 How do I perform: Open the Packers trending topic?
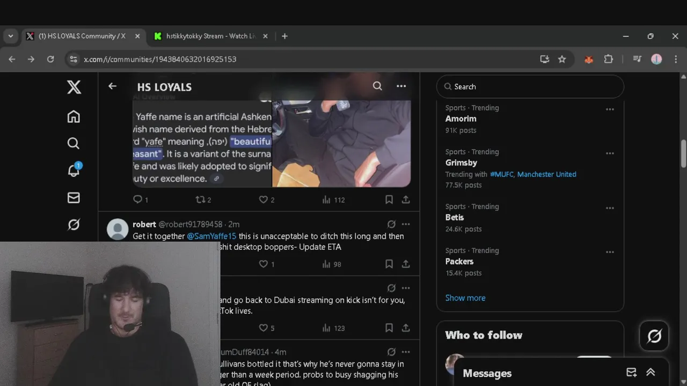pyautogui.click(x=459, y=261)
